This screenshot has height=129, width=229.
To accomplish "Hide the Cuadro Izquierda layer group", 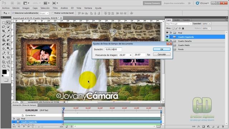I will [x=167, y=37].
